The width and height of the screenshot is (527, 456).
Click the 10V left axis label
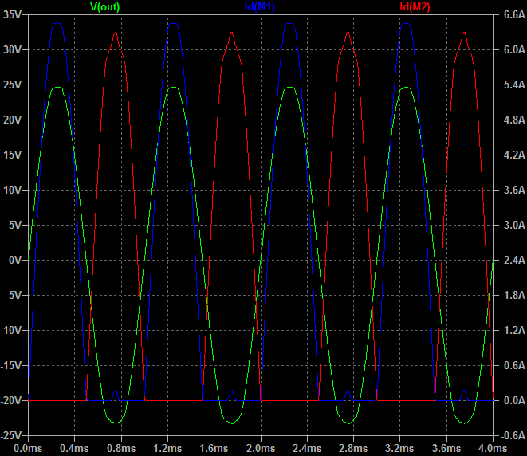13,191
